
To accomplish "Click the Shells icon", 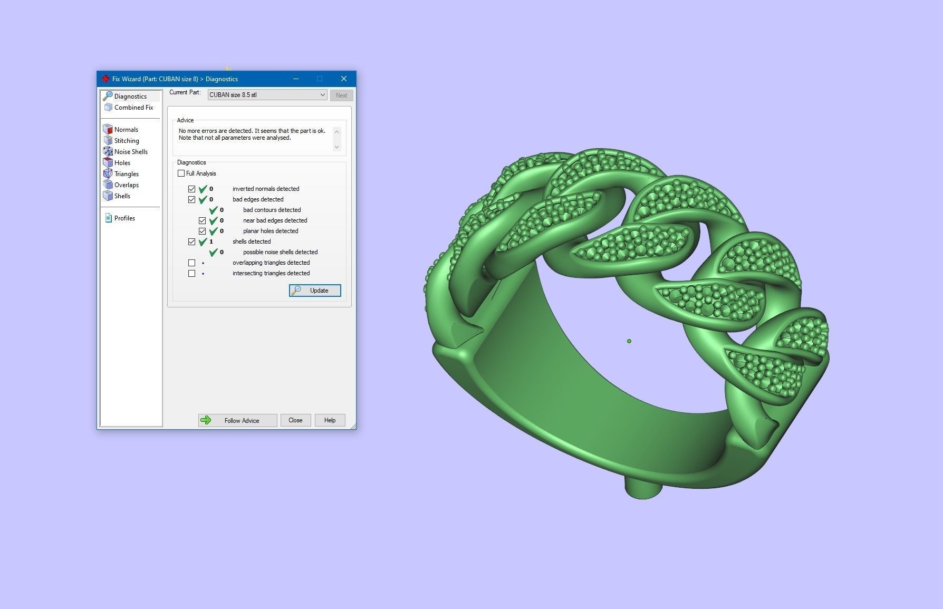I will click(108, 196).
